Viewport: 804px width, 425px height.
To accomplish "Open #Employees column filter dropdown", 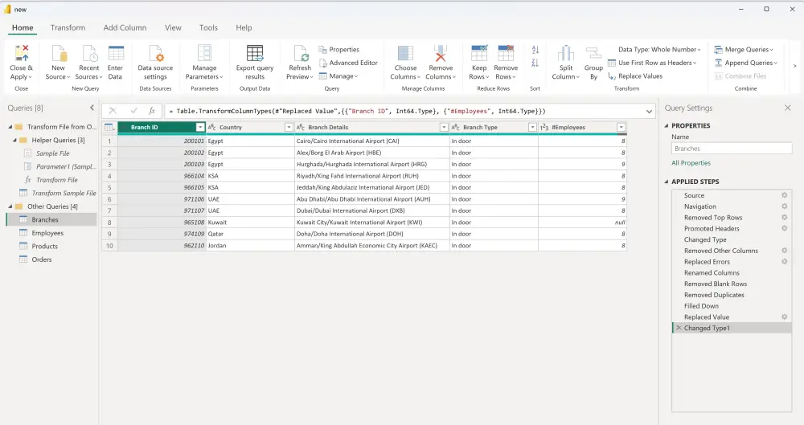I will point(621,127).
